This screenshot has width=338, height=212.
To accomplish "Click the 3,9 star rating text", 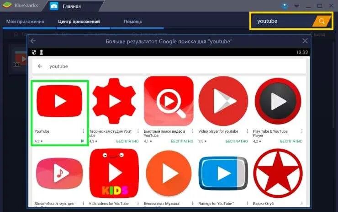I will (203, 141).
